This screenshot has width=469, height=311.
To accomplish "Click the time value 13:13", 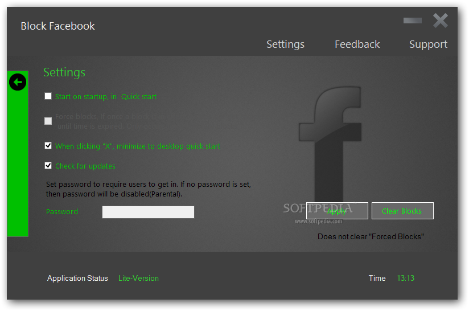I will pyautogui.click(x=405, y=278).
